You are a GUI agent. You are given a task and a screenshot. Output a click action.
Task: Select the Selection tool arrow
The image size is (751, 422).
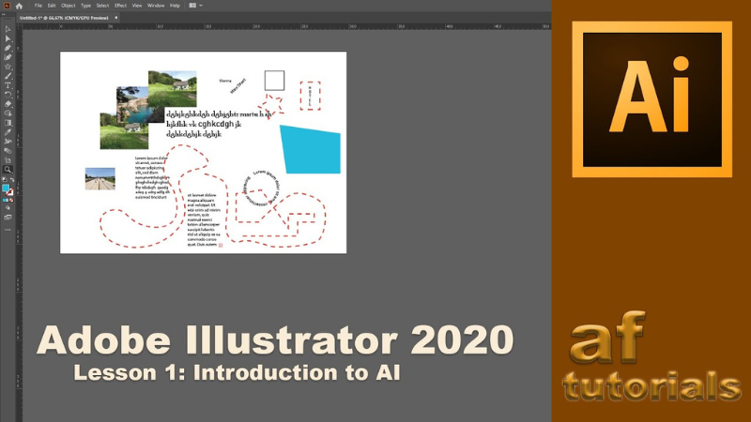[x=8, y=28]
